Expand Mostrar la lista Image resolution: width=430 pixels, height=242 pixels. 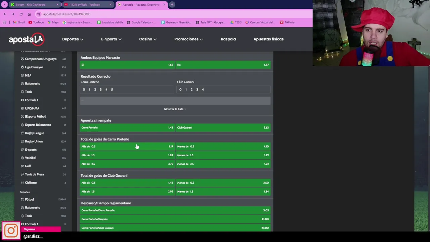pos(175,109)
